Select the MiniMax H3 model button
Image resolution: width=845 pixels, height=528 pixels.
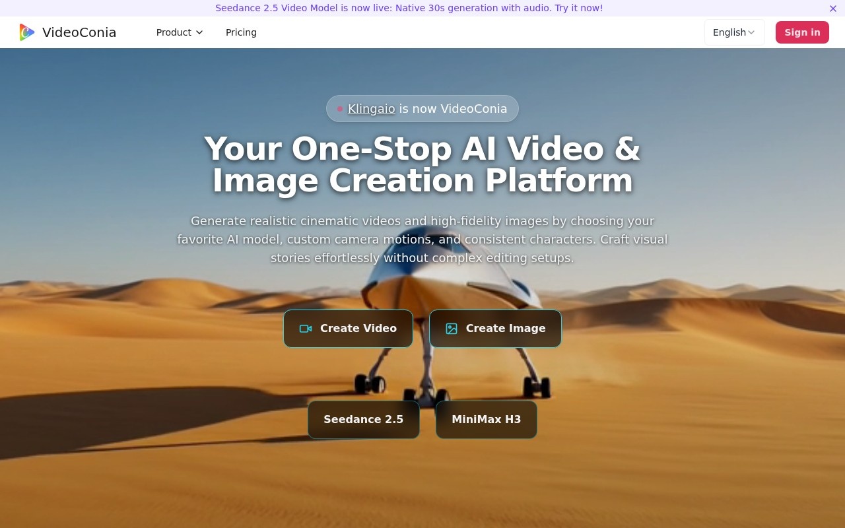click(487, 420)
